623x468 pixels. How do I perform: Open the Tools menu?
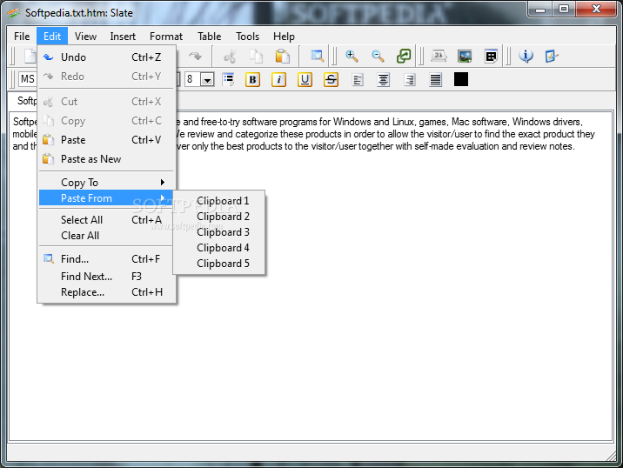[247, 37]
